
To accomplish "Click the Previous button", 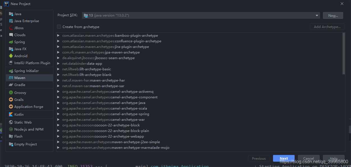I will (259, 158).
